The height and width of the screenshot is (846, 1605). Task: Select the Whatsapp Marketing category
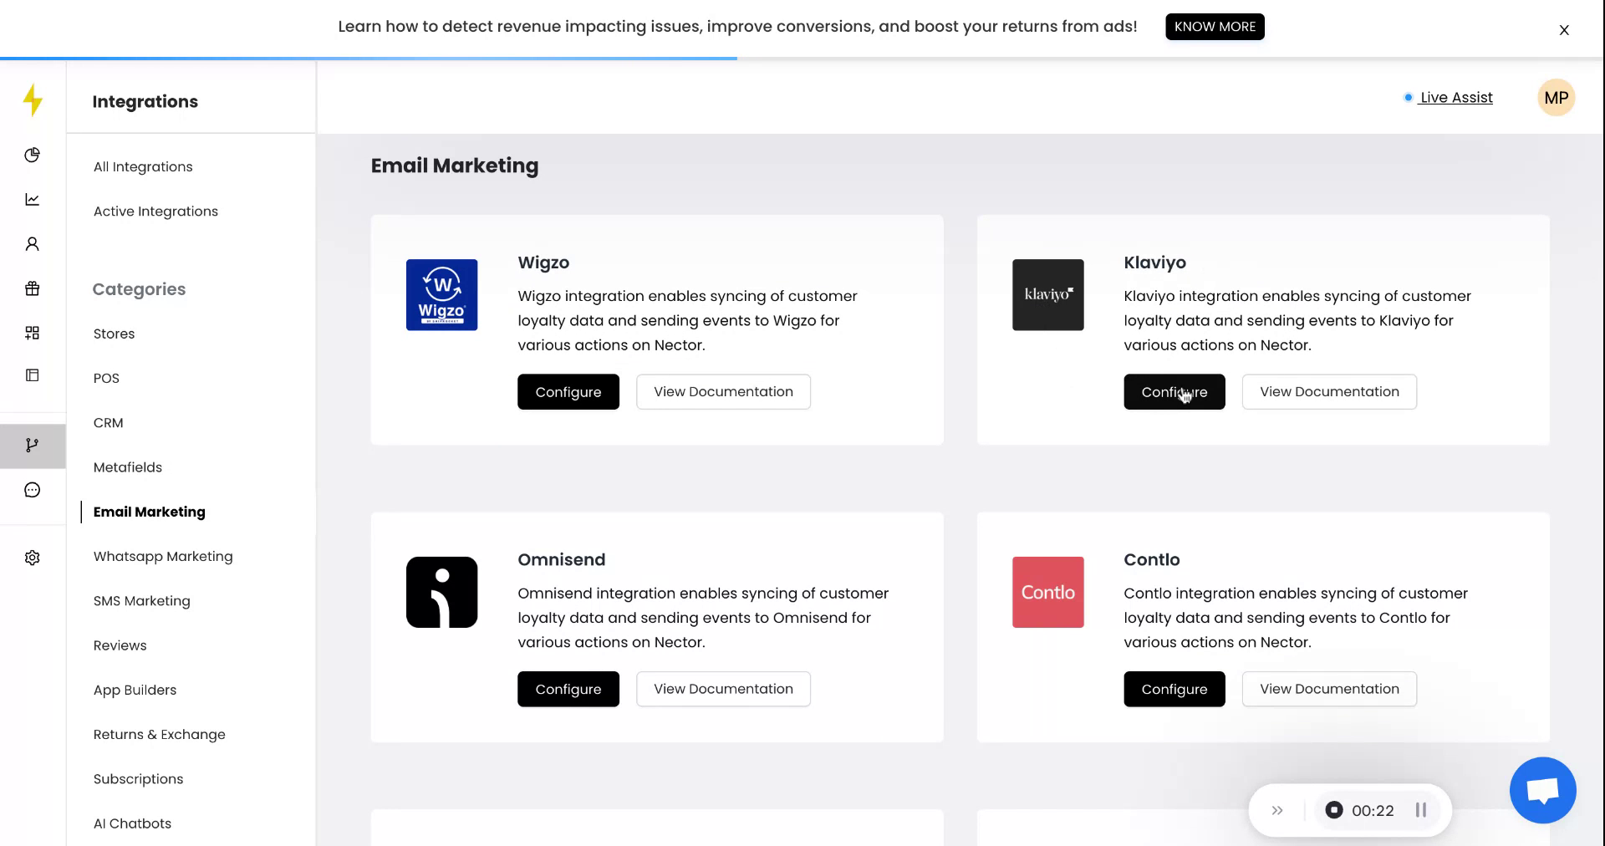(x=163, y=557)
